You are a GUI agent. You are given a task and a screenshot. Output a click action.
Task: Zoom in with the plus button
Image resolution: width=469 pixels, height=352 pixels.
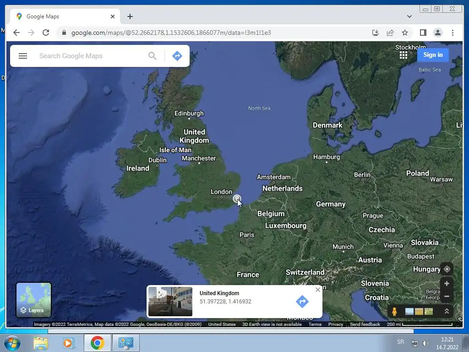(447, 283)
